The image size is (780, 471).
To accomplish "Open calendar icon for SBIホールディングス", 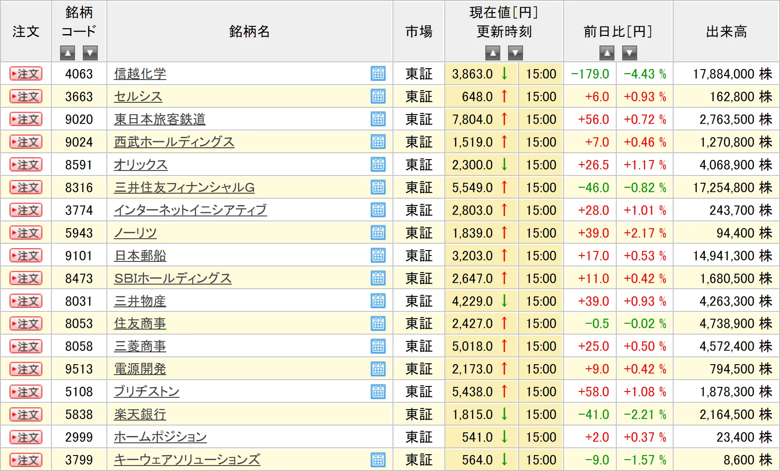I will tap(378, 278).
